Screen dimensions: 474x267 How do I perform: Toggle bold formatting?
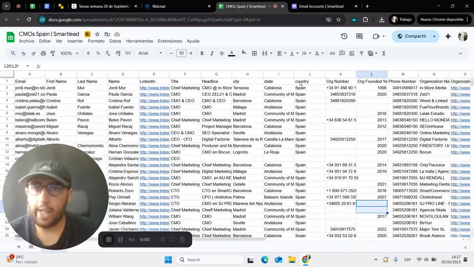tap(202, 53)
